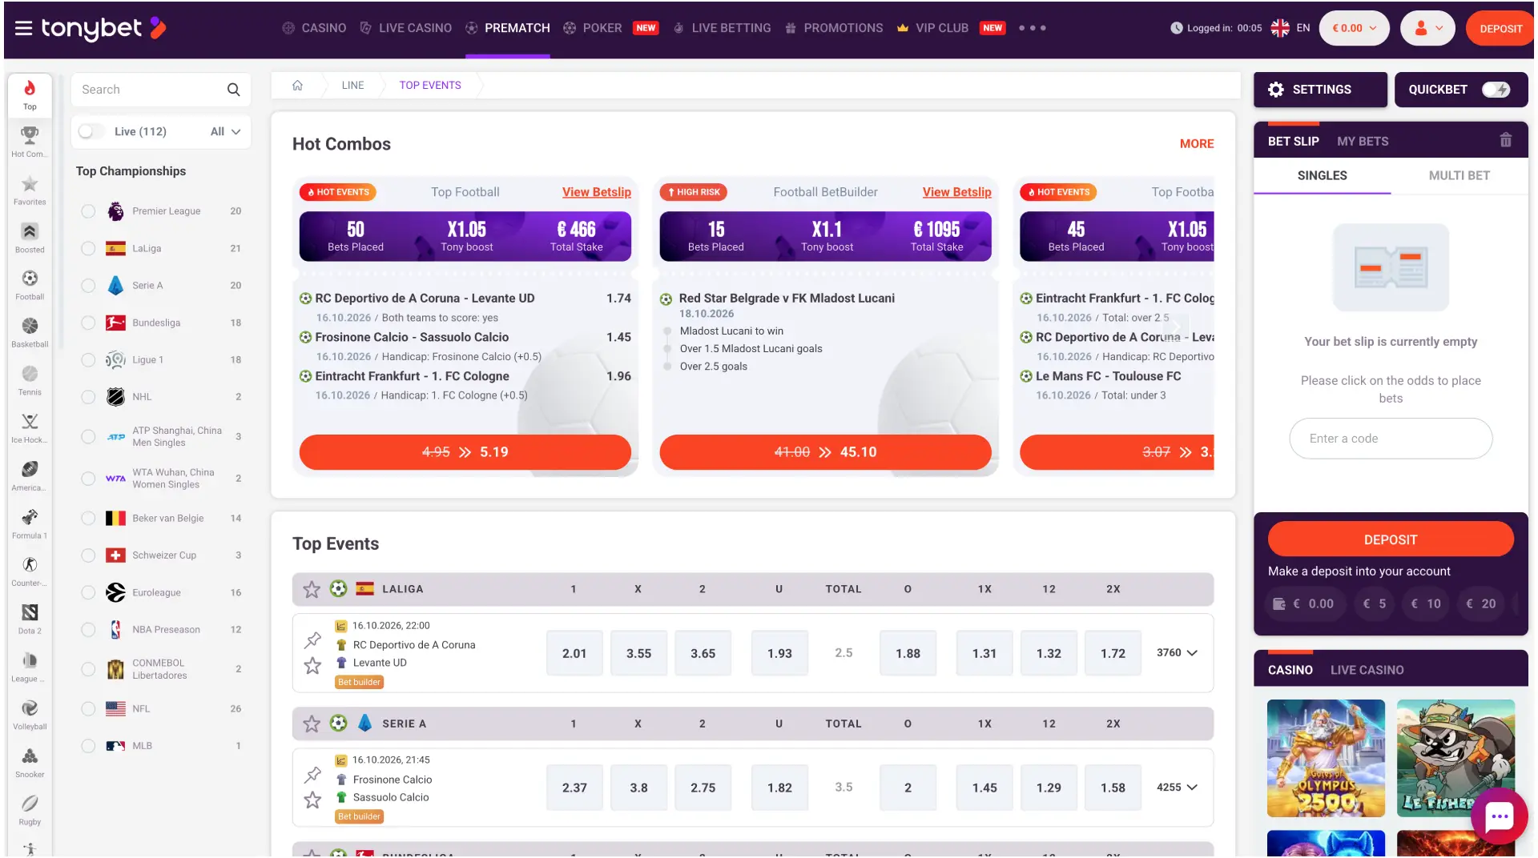Screen dimensions: 1538x858
Task: Select Counter-Strike in sports sidebar
Action: [30, 571]
